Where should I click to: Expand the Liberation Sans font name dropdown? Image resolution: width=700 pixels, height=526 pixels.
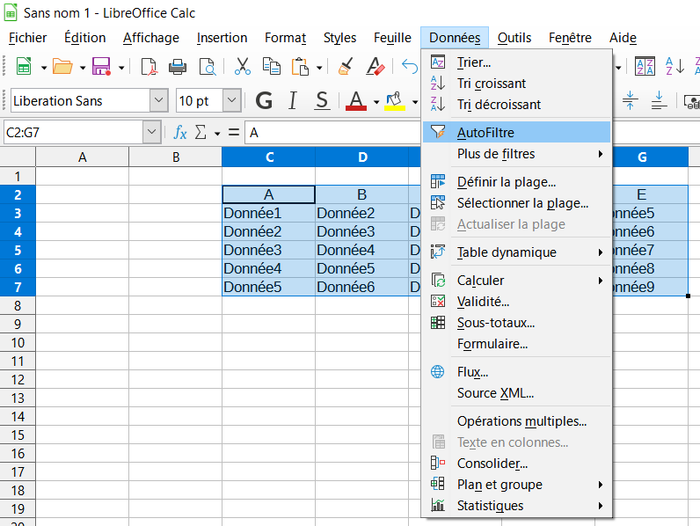[159, 100]
